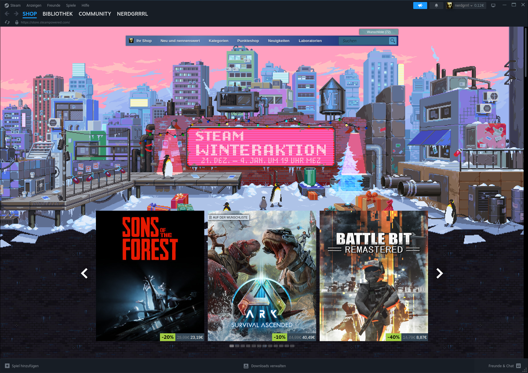
Task: Click the downloads tray icon
Action: [x=246, y=366]
